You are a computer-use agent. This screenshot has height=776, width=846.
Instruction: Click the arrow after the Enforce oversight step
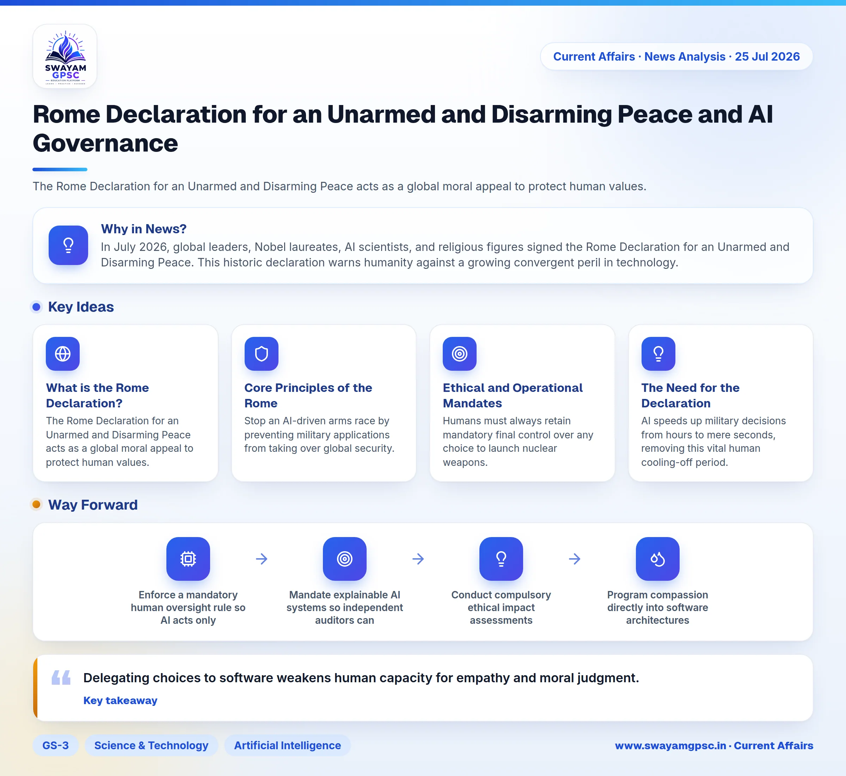[261, 559]
